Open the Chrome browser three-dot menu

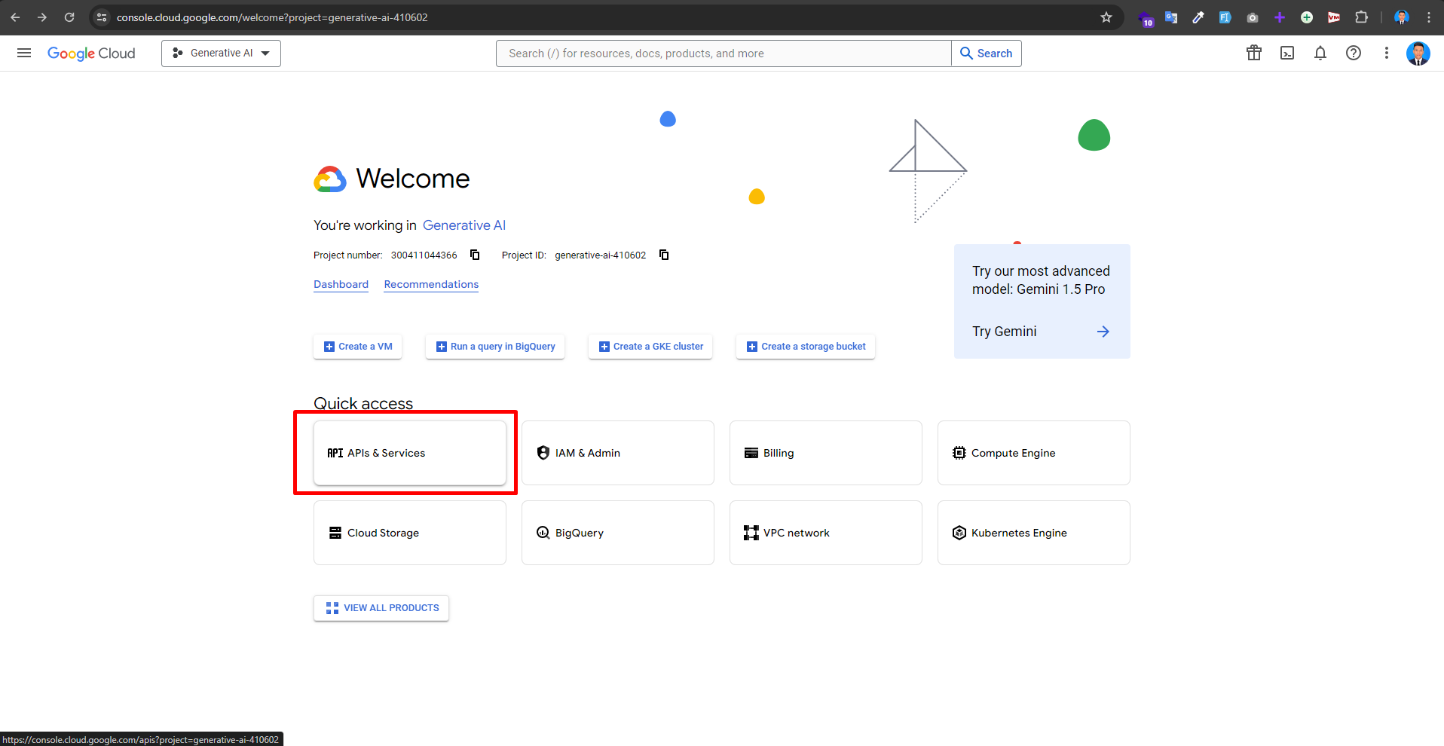[1429, 17]
